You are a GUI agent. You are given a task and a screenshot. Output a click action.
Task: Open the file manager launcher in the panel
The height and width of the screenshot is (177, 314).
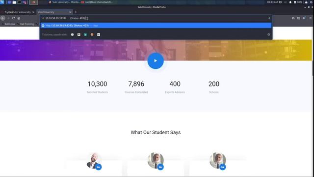pyautogui.click(x=14, y=2)
